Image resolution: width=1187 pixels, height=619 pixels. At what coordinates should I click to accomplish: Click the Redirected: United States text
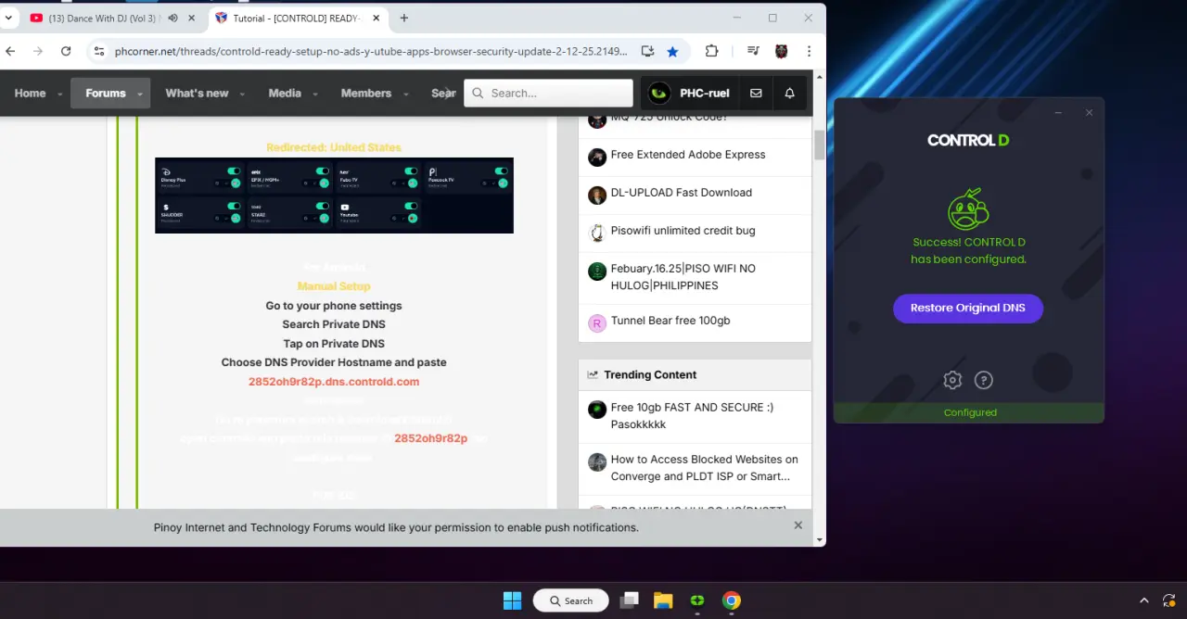(x=334, y=147)
